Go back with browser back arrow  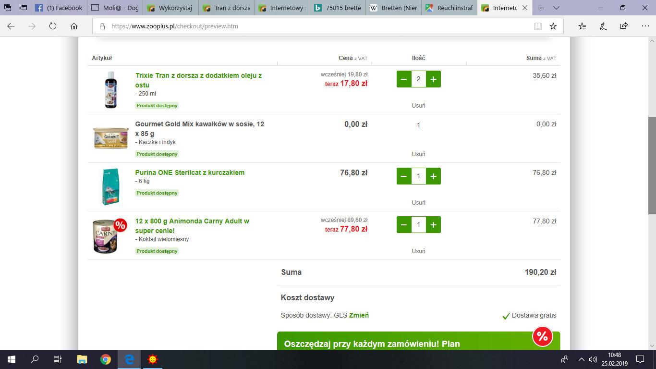coord(11,26)
